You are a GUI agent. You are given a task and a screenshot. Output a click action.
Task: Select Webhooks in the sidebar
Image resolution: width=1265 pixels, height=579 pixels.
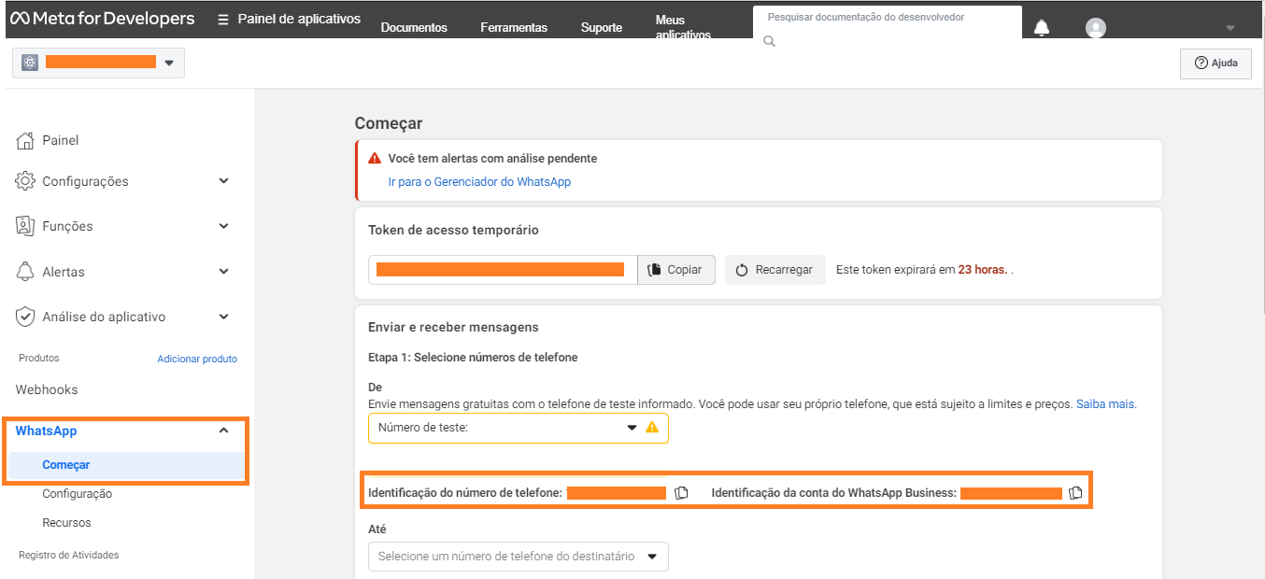[47, 389]
